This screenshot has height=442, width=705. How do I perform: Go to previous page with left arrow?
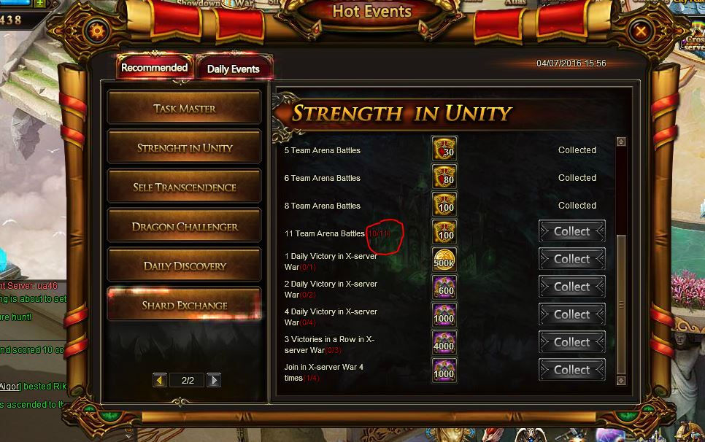pyautogui.click(x=160, y=381)
